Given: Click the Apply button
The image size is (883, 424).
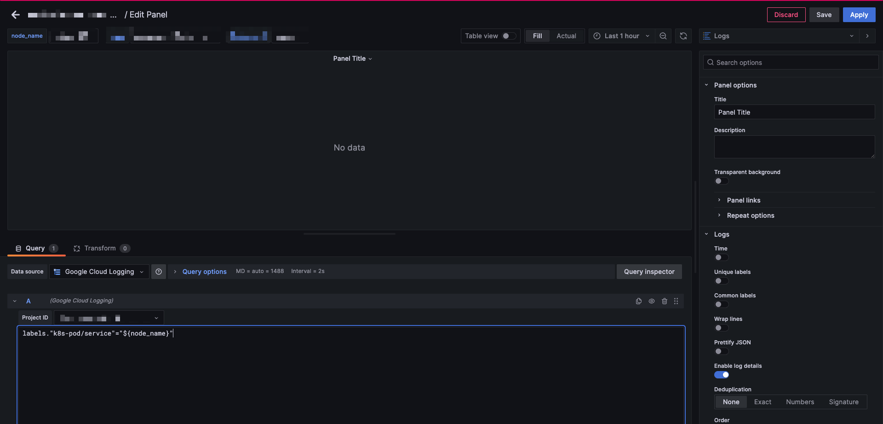Looking at the screenshot, I should click(x=859, y=15).
